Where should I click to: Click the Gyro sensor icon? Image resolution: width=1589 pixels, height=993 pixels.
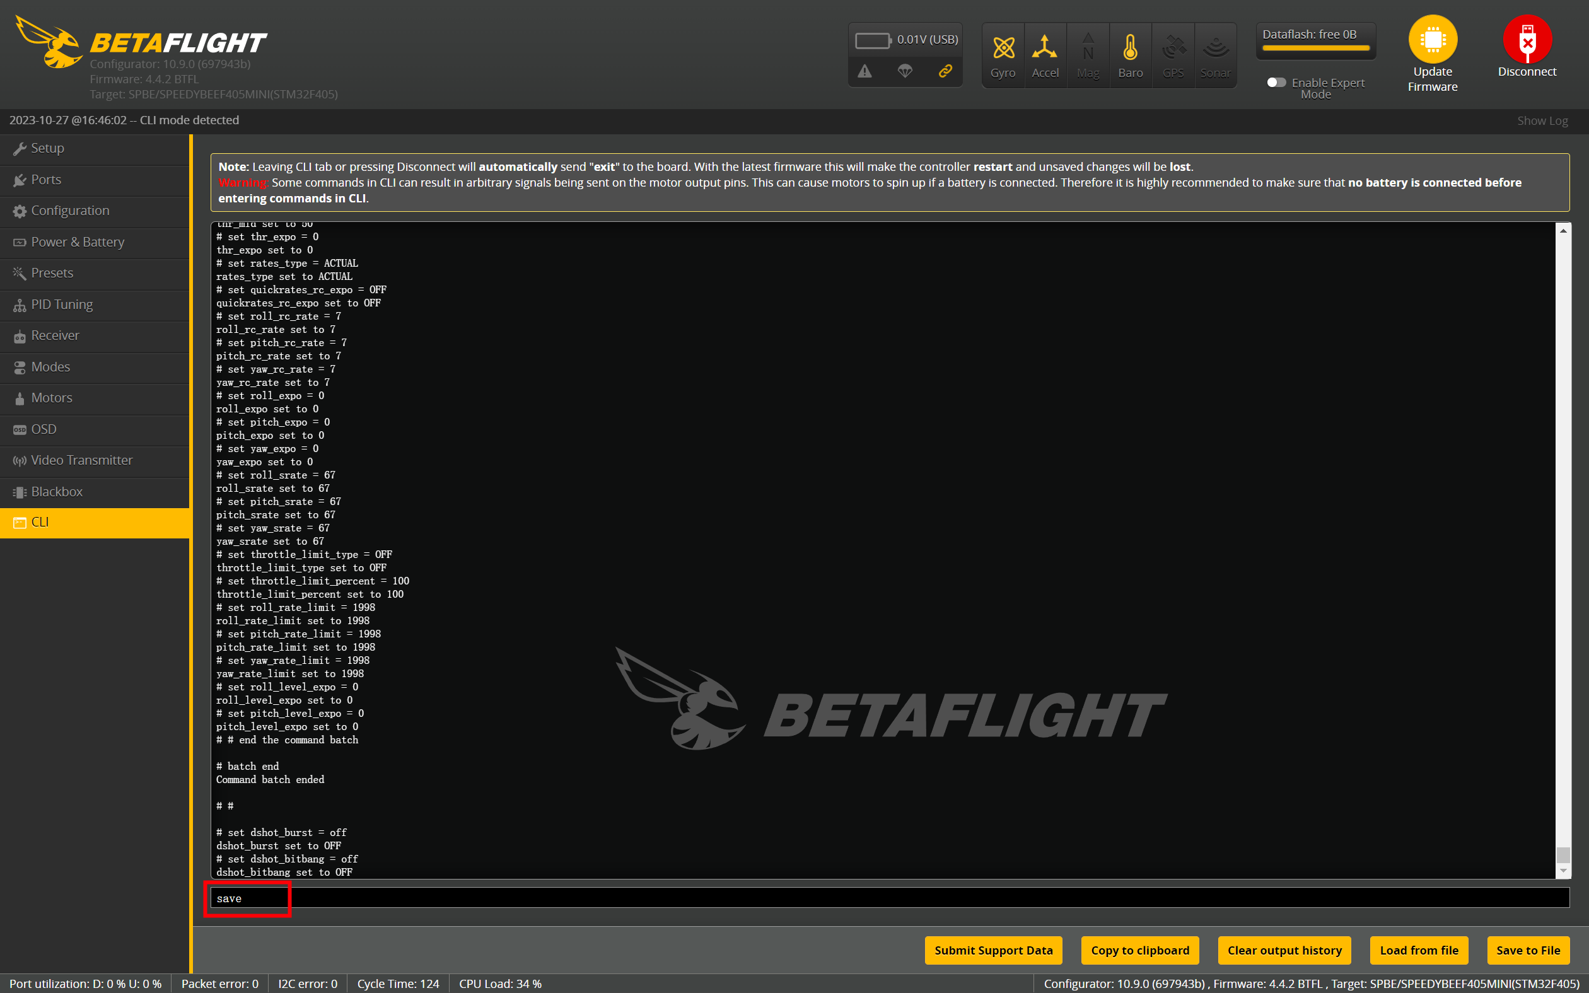coord(1003,47)
